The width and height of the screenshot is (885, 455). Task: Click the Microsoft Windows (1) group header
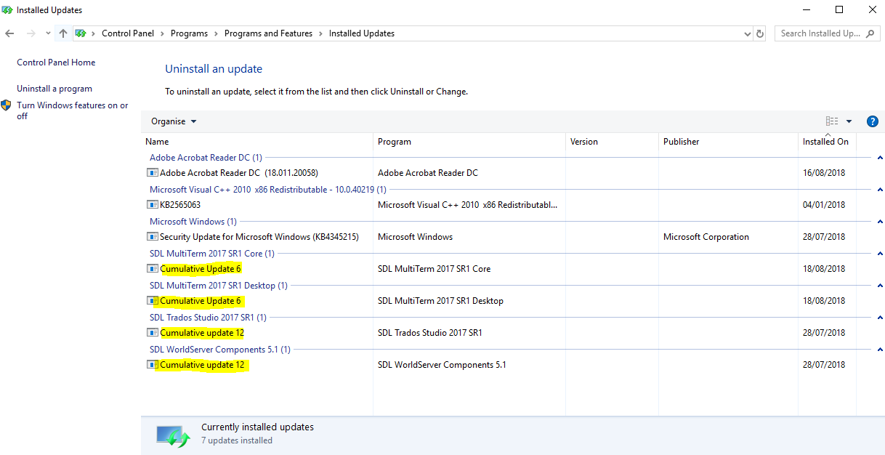point(193,222)
